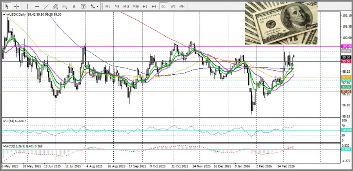Choose the text 'A' annotation tool
Viewport: 353px width, 171px height.
point(74,6)
